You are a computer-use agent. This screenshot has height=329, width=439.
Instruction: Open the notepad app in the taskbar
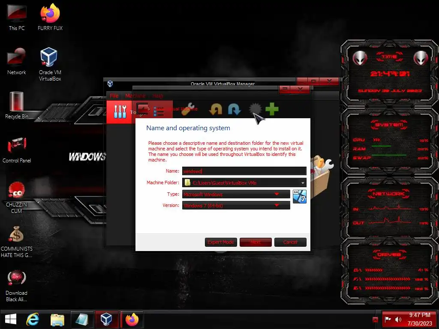point(82,319)
